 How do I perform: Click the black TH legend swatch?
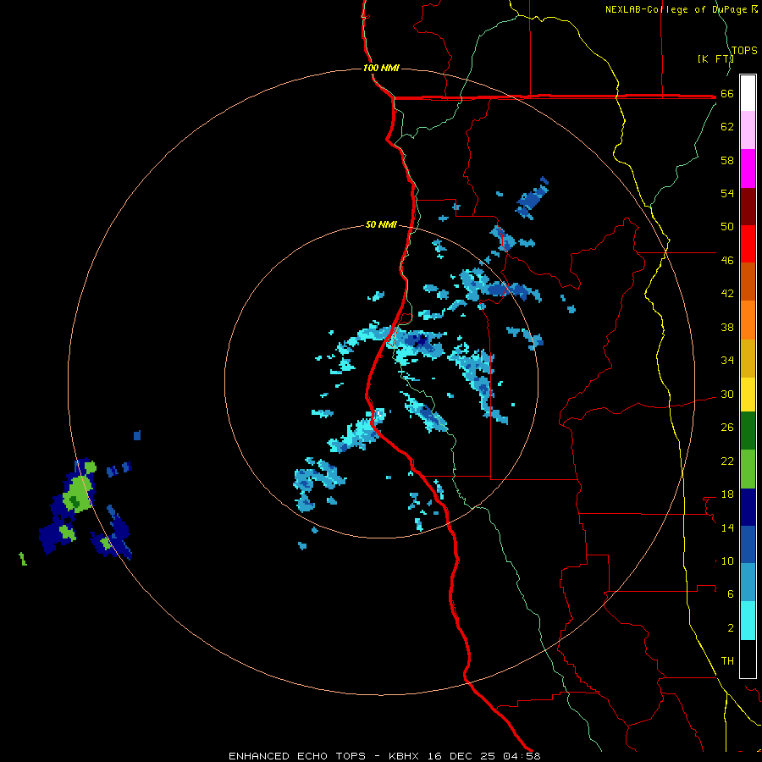pos(748,659)
